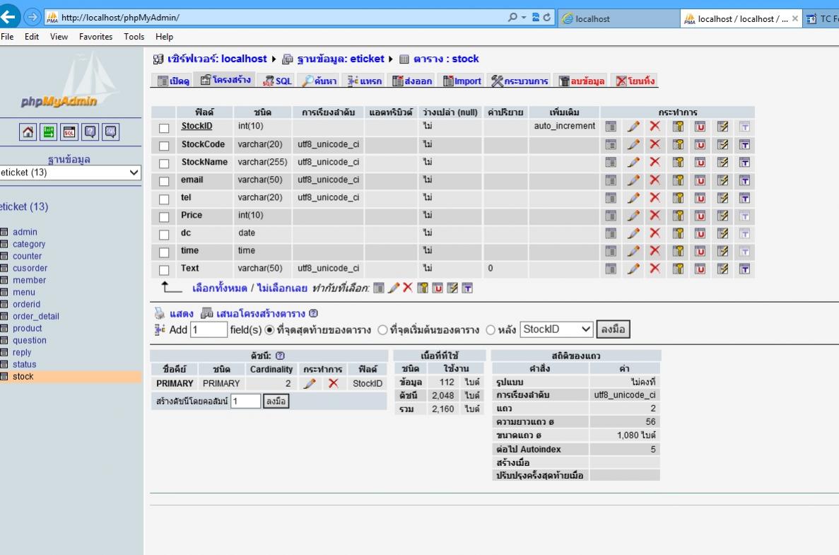Browse distinct values of the dc field
Image resolution: width=839 pixels, height=555 pixels.
click(611, 233)
